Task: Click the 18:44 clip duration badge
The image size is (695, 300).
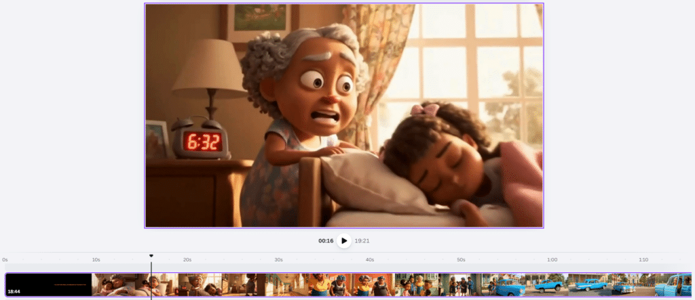Action: [x=14, y=291]
